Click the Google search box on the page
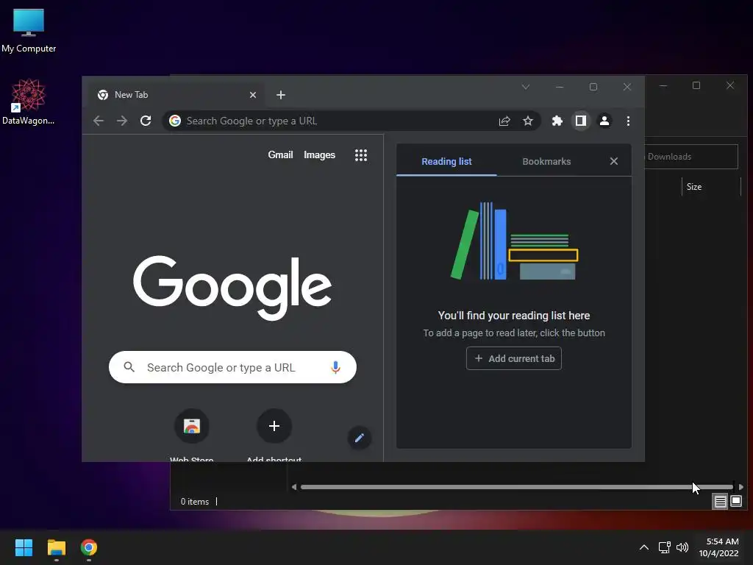This screenshot has width=753, height=565. click(232, 367)
